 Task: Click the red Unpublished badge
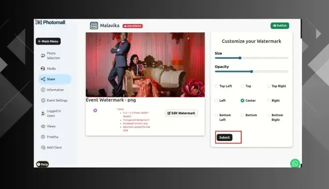tap(133, 26)
